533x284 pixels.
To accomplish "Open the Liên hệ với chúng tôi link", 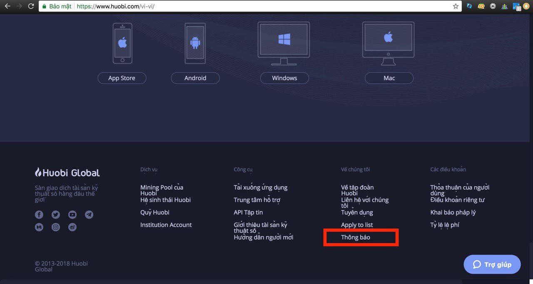I will point(365,203).
